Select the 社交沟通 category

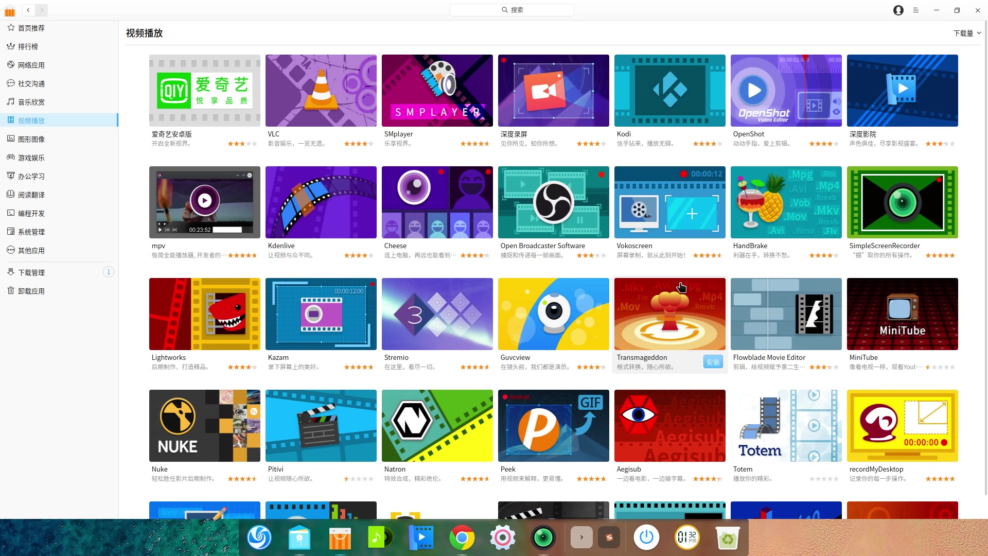(59, 83)
